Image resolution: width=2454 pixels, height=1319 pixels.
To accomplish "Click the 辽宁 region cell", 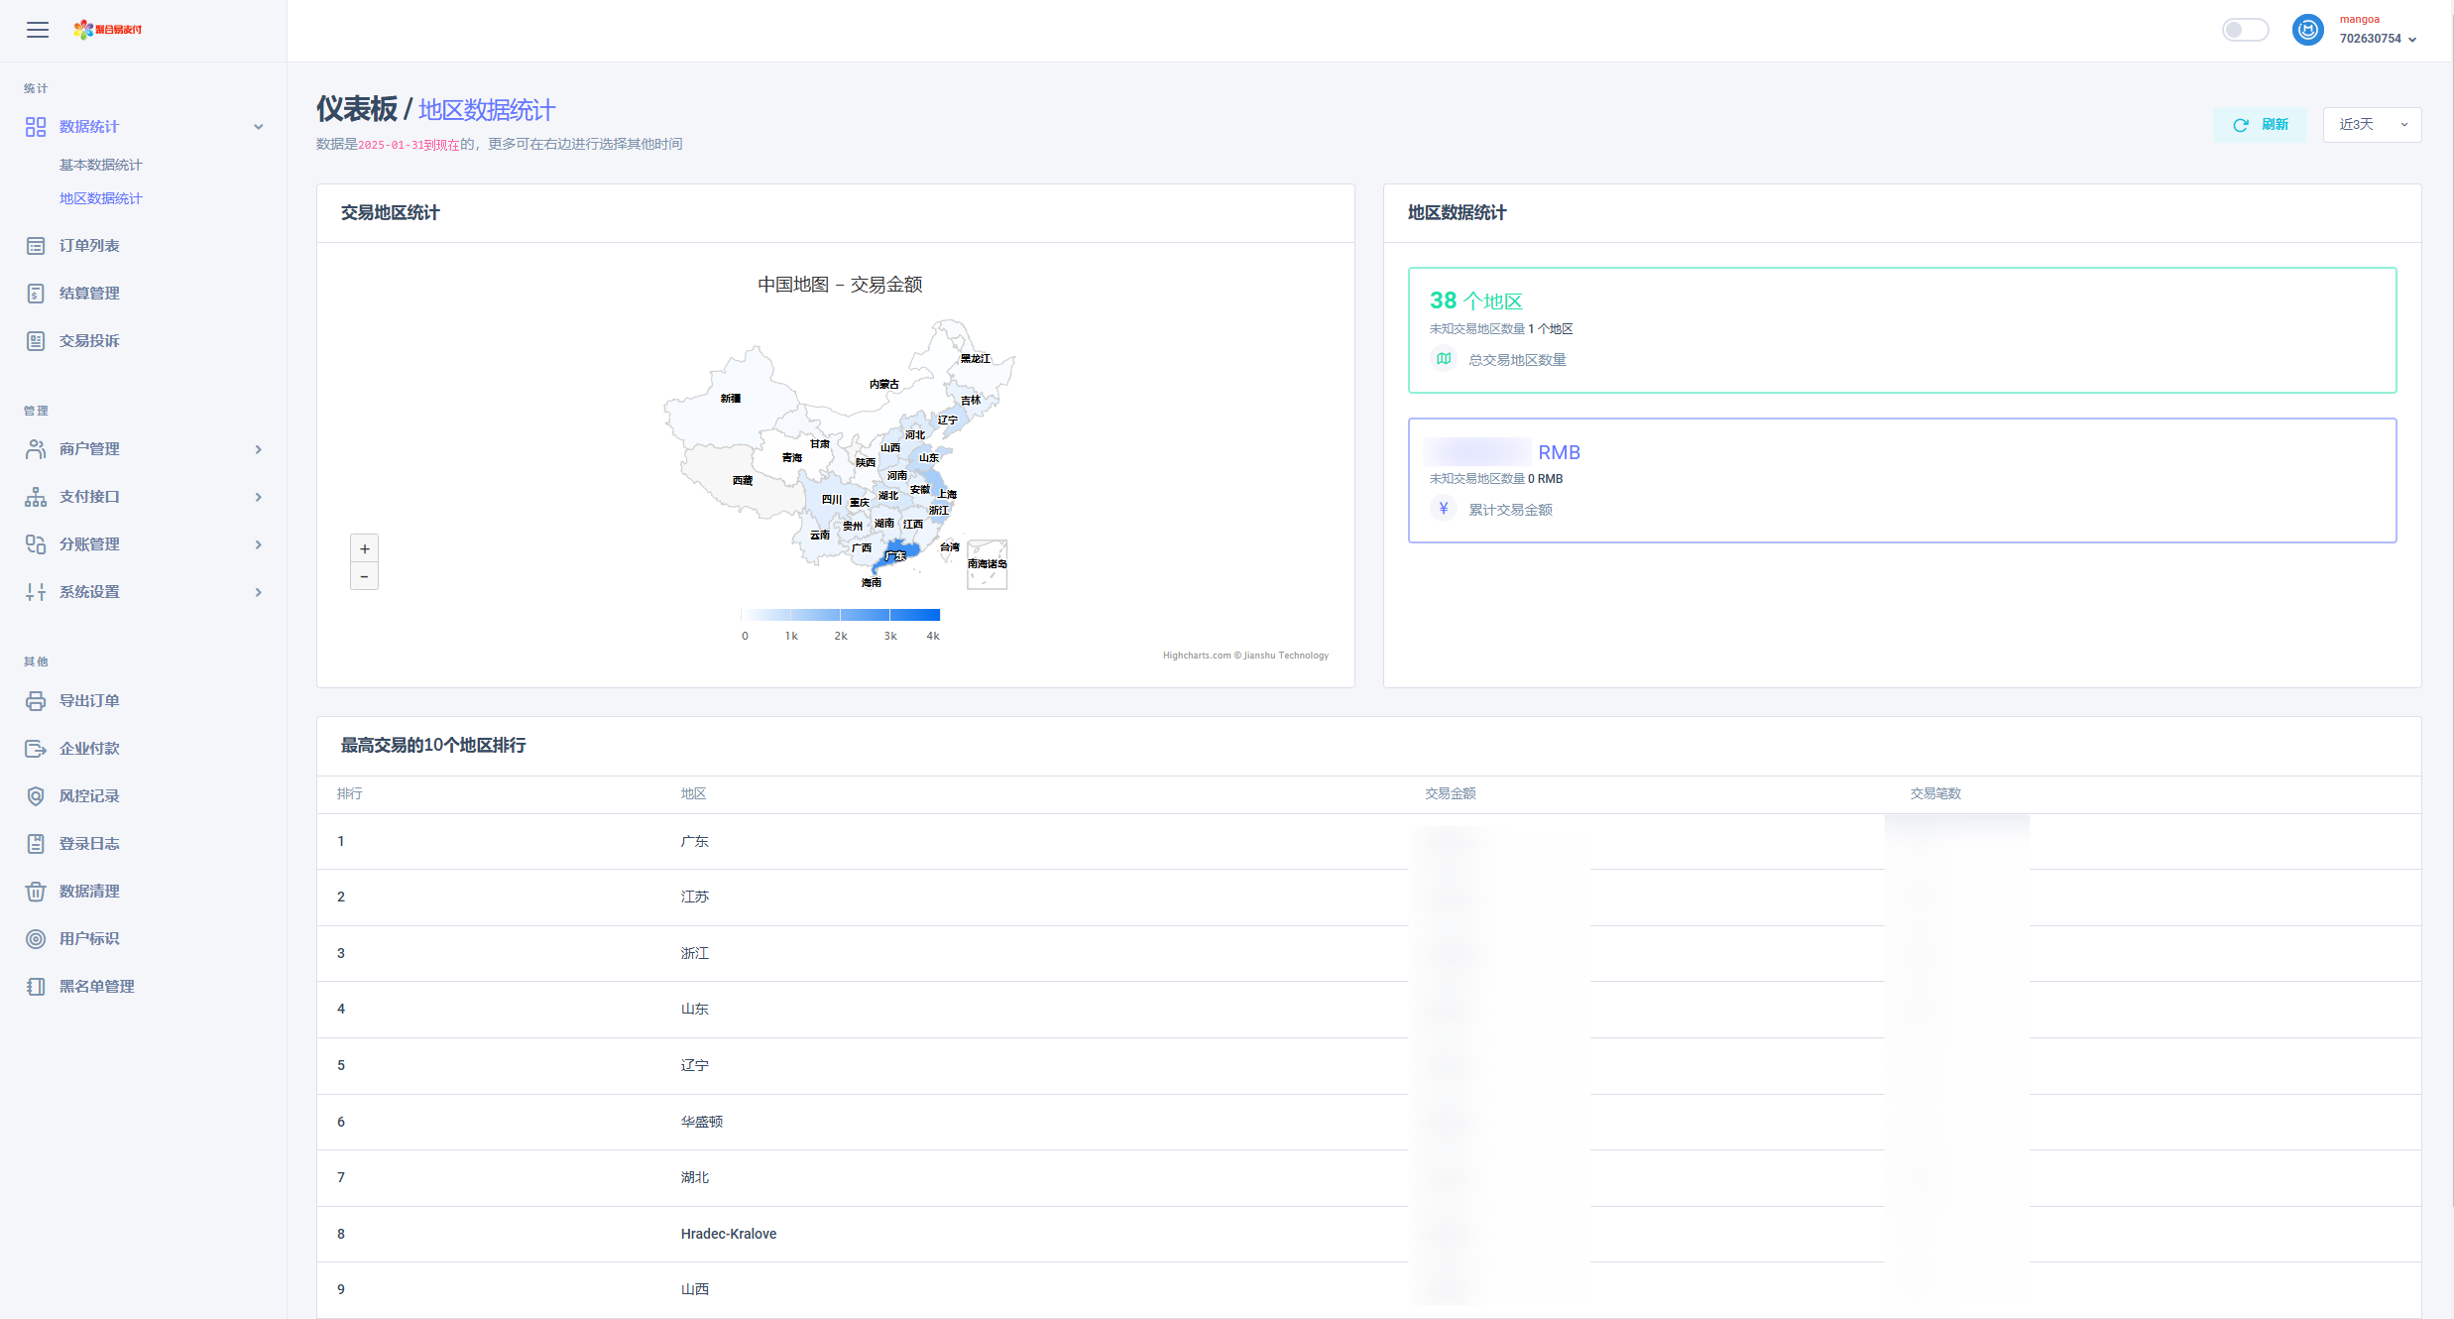I will click(x=695, y=1066).
